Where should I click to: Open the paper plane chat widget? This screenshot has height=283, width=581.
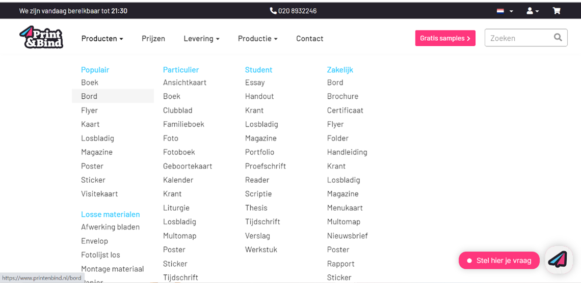coord(558,260)
